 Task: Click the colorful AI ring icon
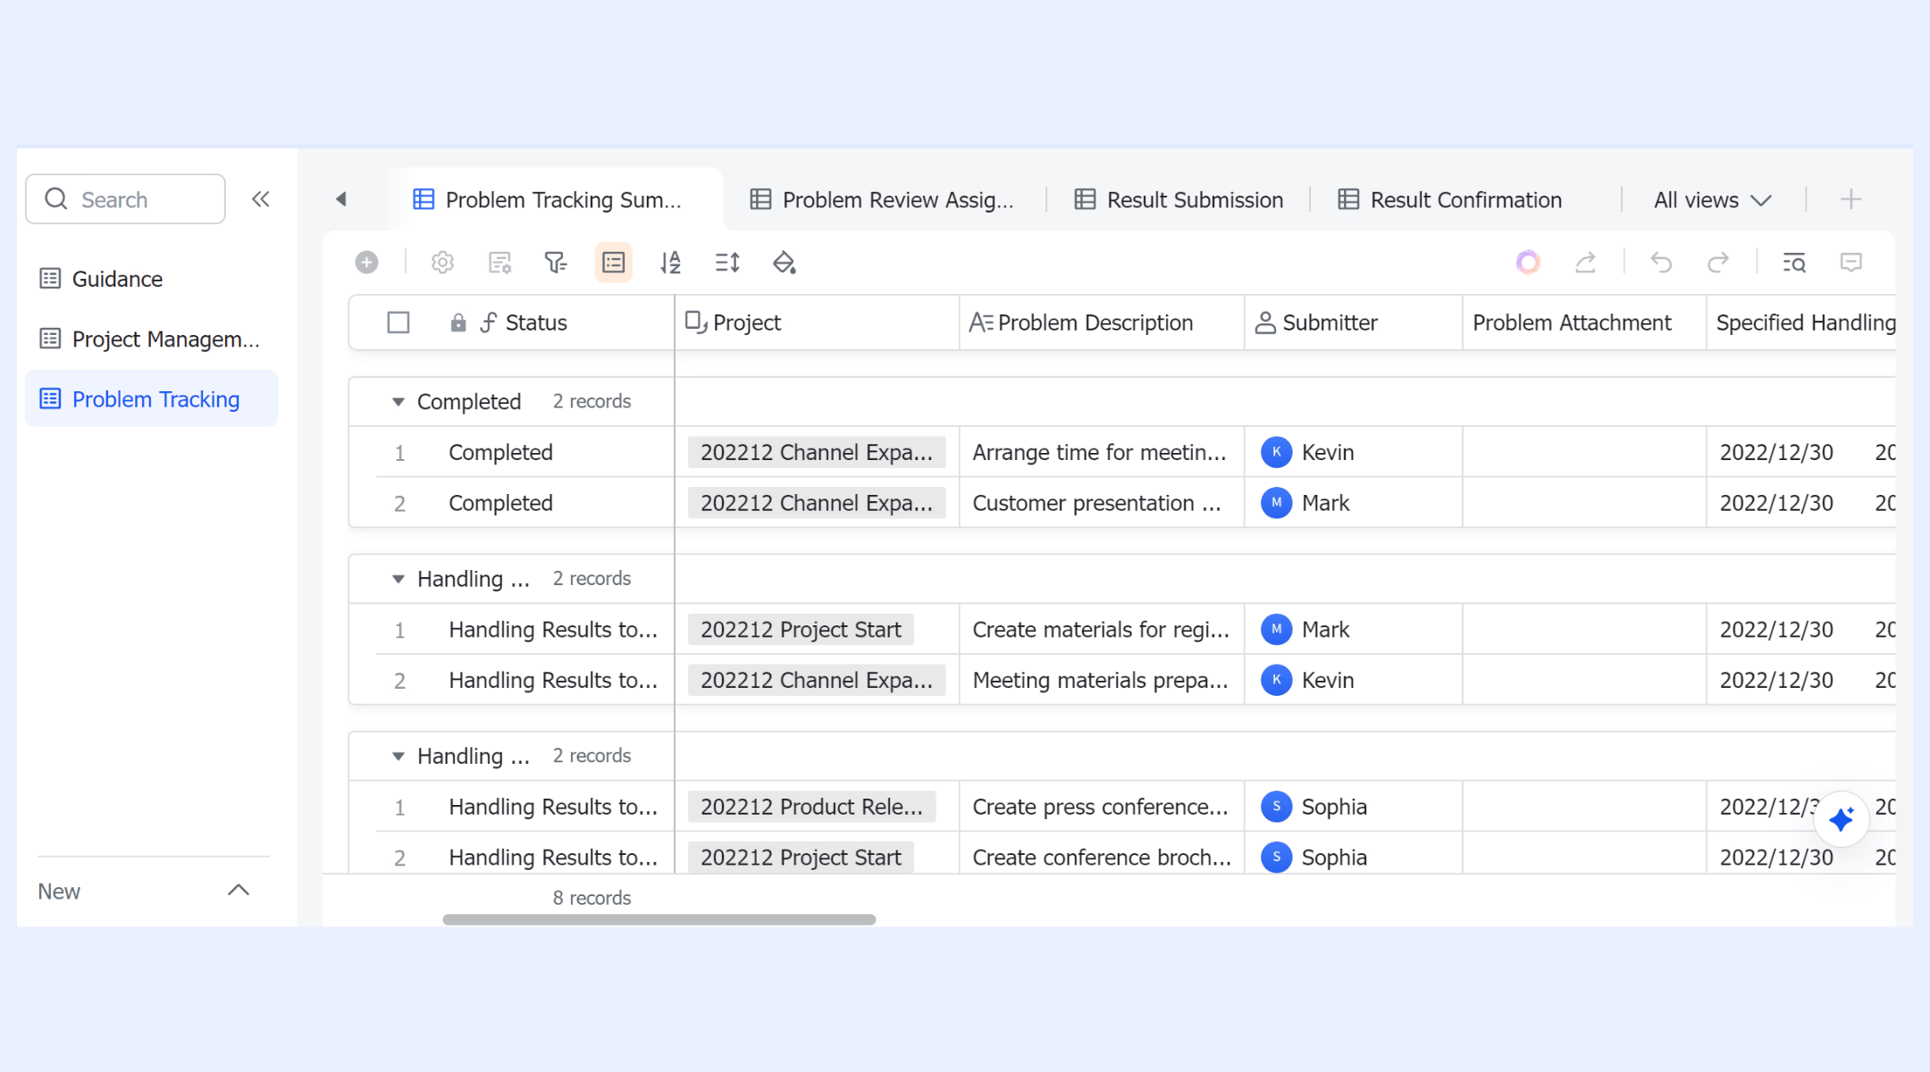(x=1528, y=263)
